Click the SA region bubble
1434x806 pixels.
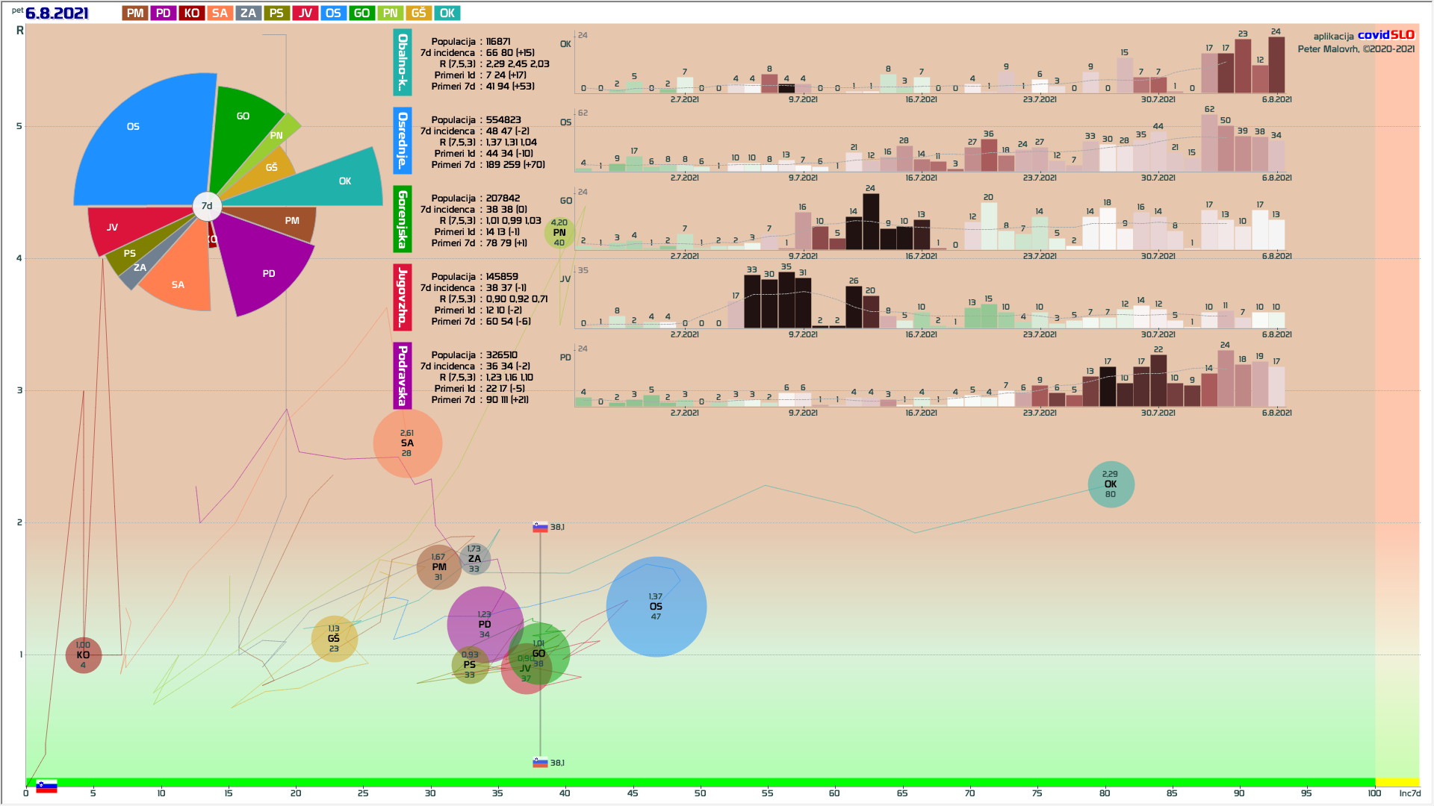(407, 443)
